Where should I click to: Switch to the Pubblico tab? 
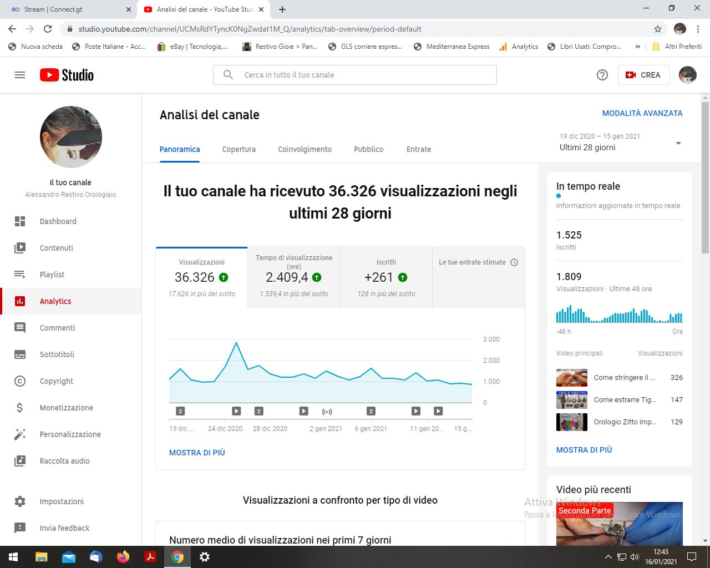(369, 149)
